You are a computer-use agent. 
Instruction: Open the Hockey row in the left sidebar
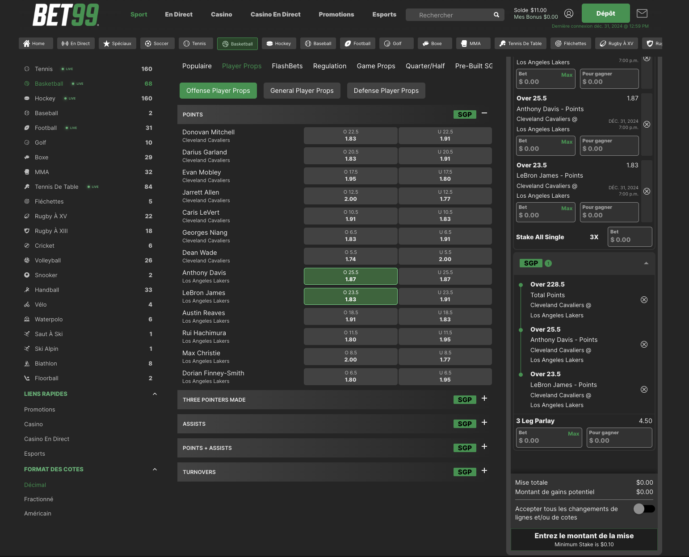pos(88,98)
